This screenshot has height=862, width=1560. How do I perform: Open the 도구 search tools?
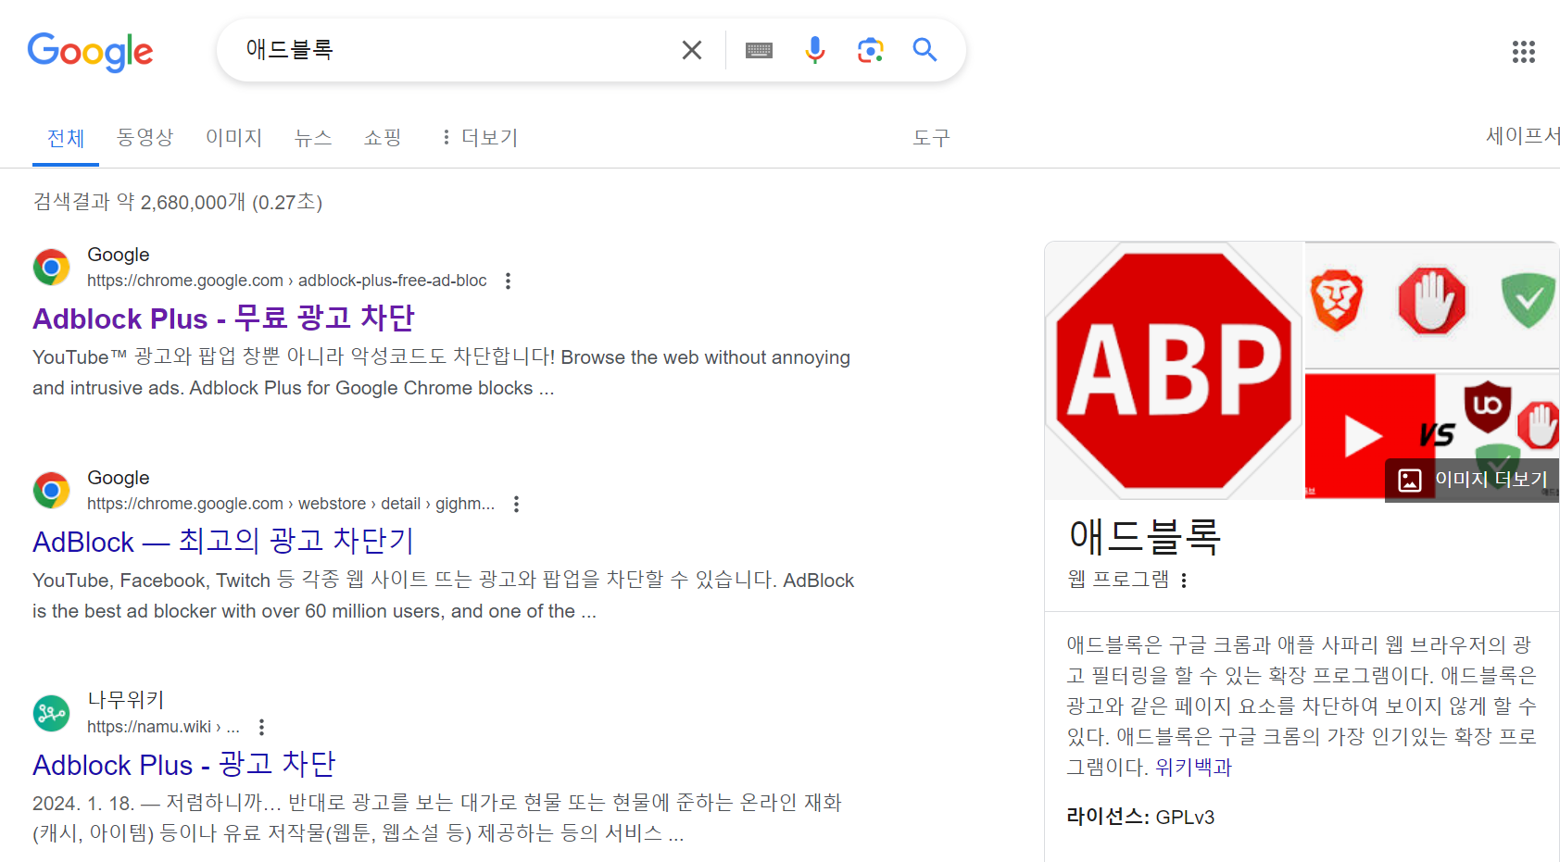click(x=931, y=137)
